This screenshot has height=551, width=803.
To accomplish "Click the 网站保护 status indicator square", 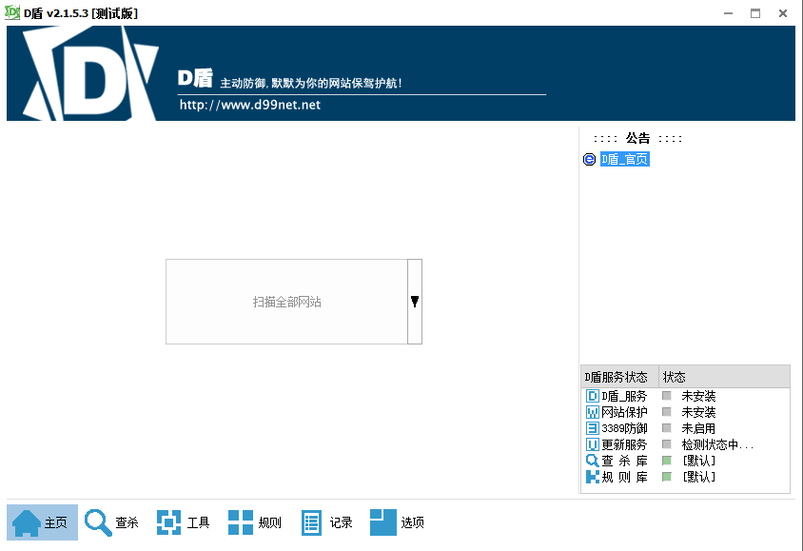I will pos(667,412).
